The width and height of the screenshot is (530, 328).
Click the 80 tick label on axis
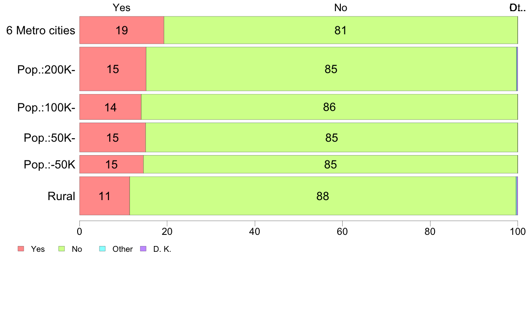point(430,231)
